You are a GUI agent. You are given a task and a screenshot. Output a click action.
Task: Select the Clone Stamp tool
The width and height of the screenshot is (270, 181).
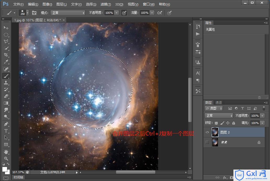6,83
